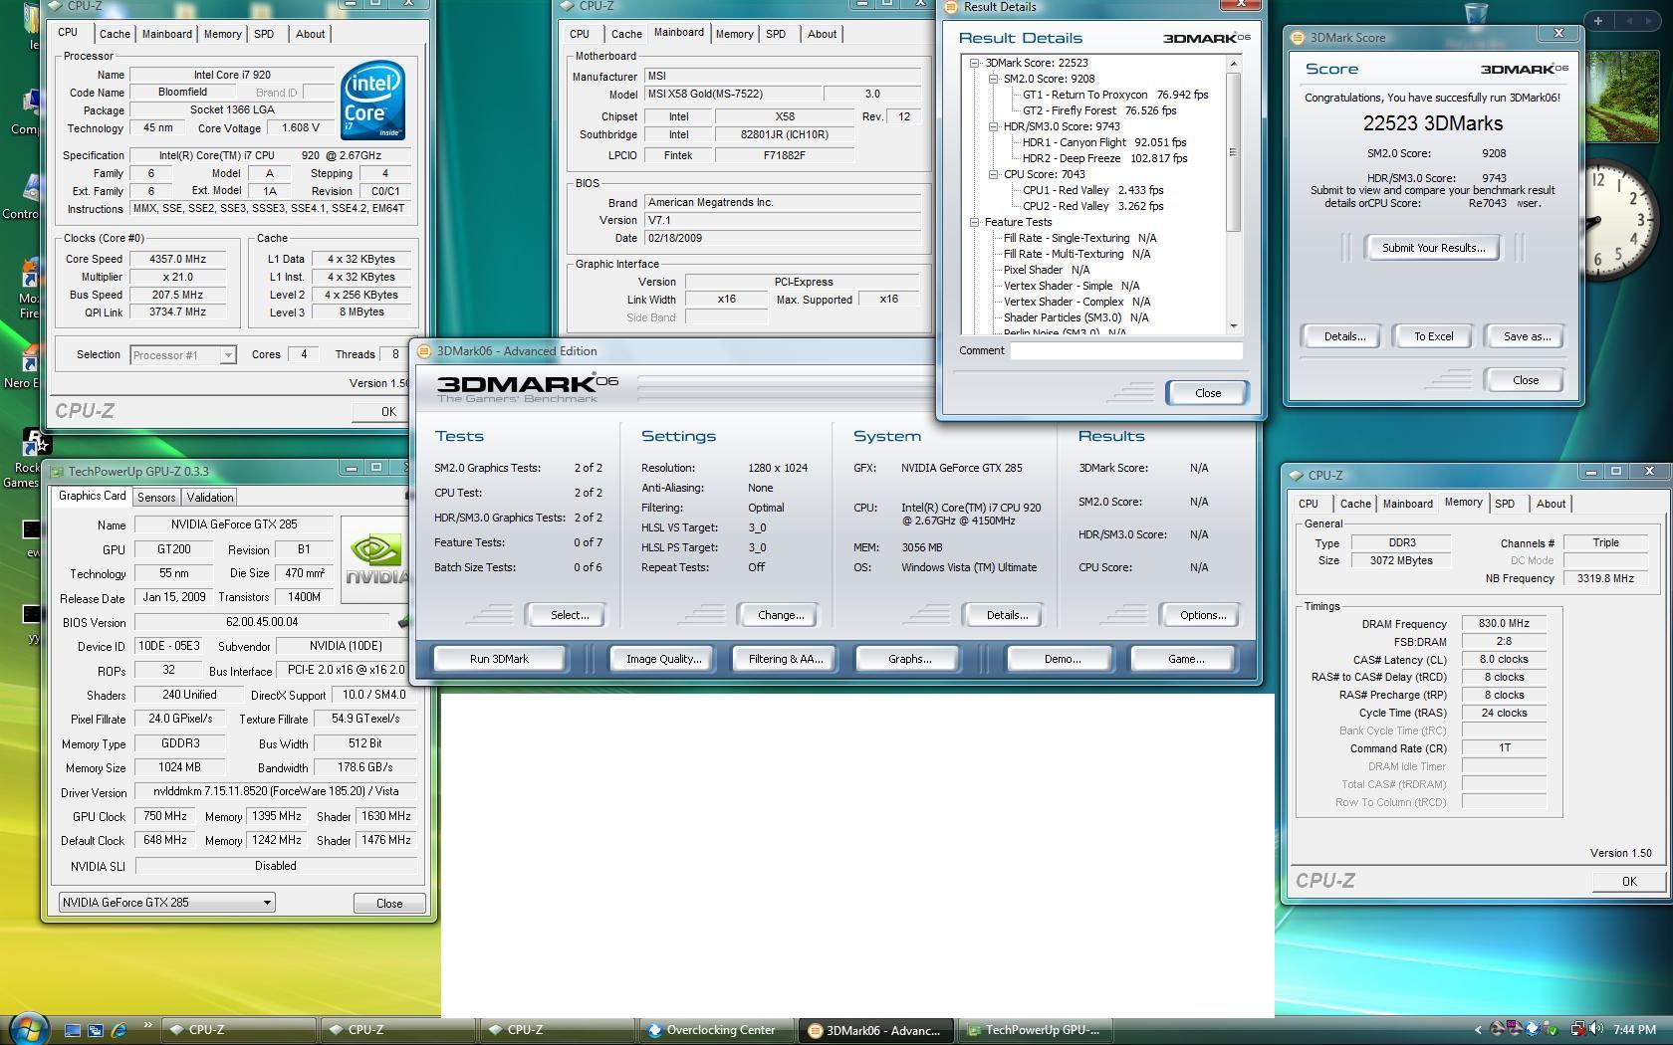Open Overclocking Center from taskbar
This screenshot has width=1673, height=1045.
pyautogui.click(x=716, y=1030)
